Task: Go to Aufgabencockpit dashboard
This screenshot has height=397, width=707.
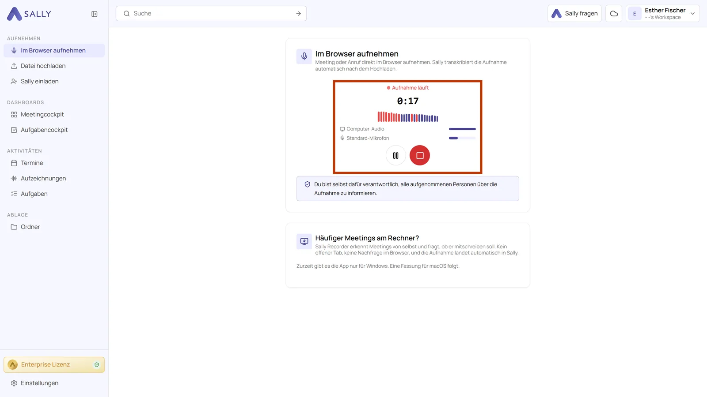Action: pyautogui.click(x=54, y=130)
